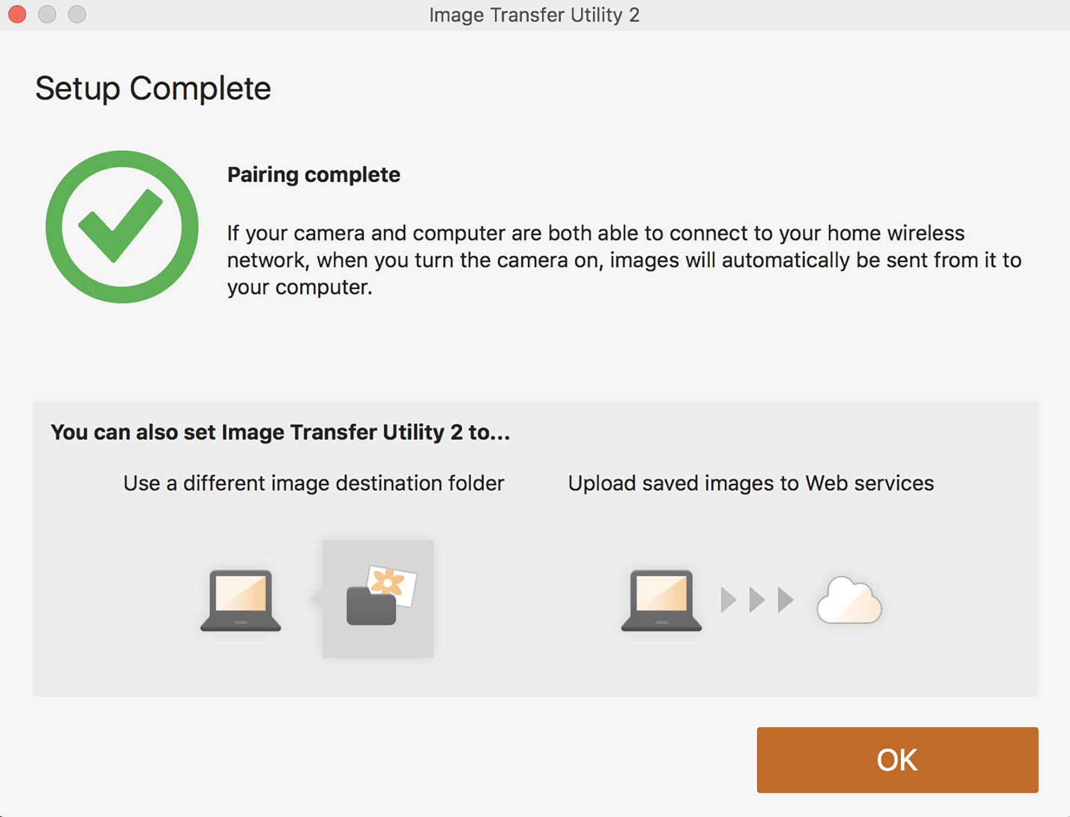Viewport: 1070px width, 817px height.
Task: Select 'Upload saved images to Web services'
Action: 750,483
